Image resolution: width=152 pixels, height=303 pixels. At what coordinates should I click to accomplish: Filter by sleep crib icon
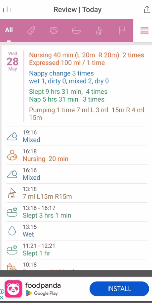click(76, 30)
